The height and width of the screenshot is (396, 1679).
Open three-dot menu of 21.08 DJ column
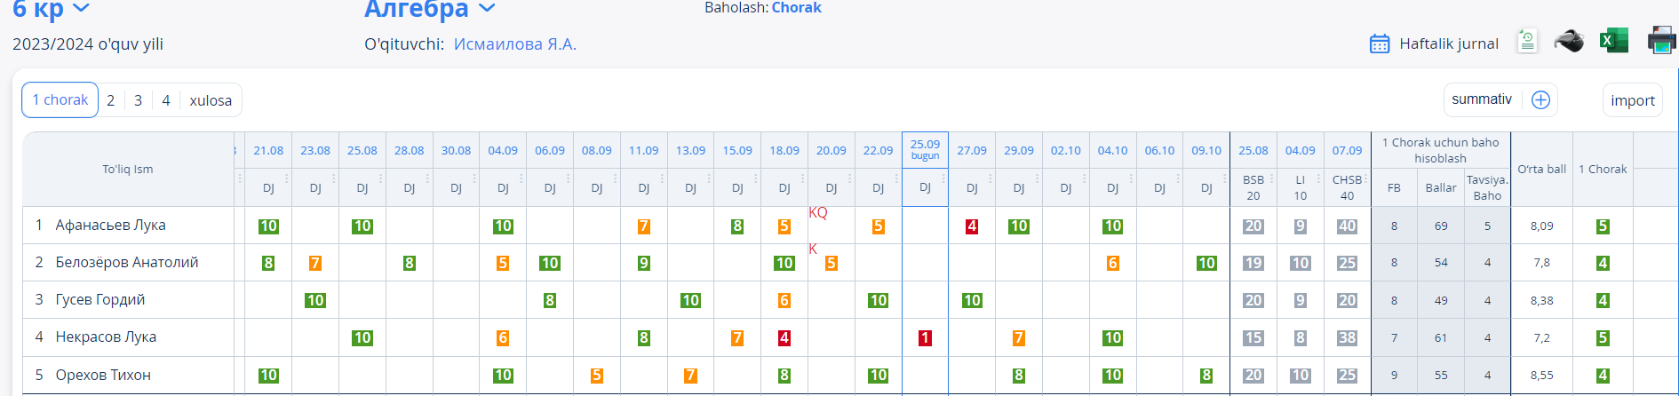pos(287,178)
